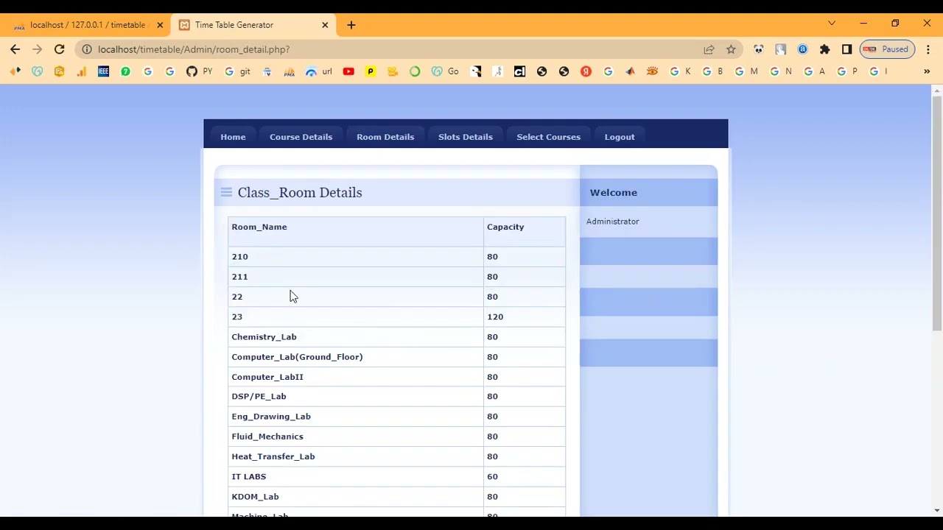Open a new browser tab
Image resolution: width=943 pixels, height=530 pixels.
(x=351, y=25)
